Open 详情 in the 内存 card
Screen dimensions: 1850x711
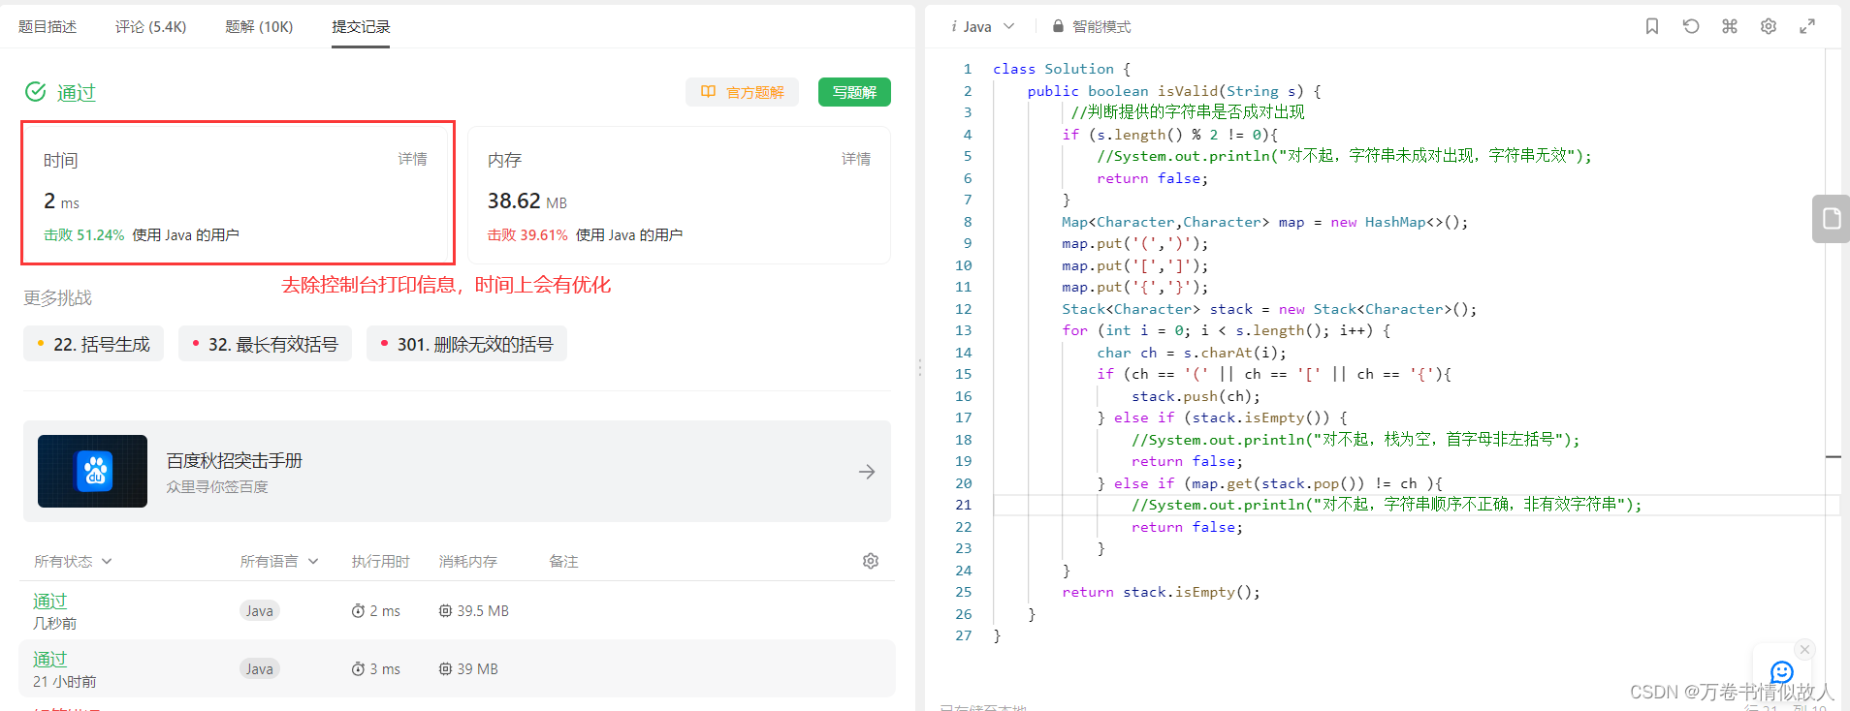pos(856,159)
